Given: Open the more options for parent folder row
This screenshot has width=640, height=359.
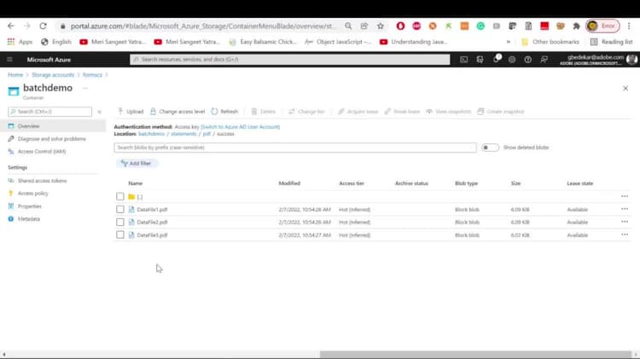Looking at the screenshot, I should click(625, 196).
